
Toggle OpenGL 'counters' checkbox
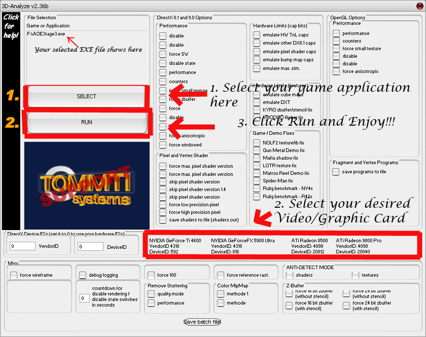tap(336, 41)
